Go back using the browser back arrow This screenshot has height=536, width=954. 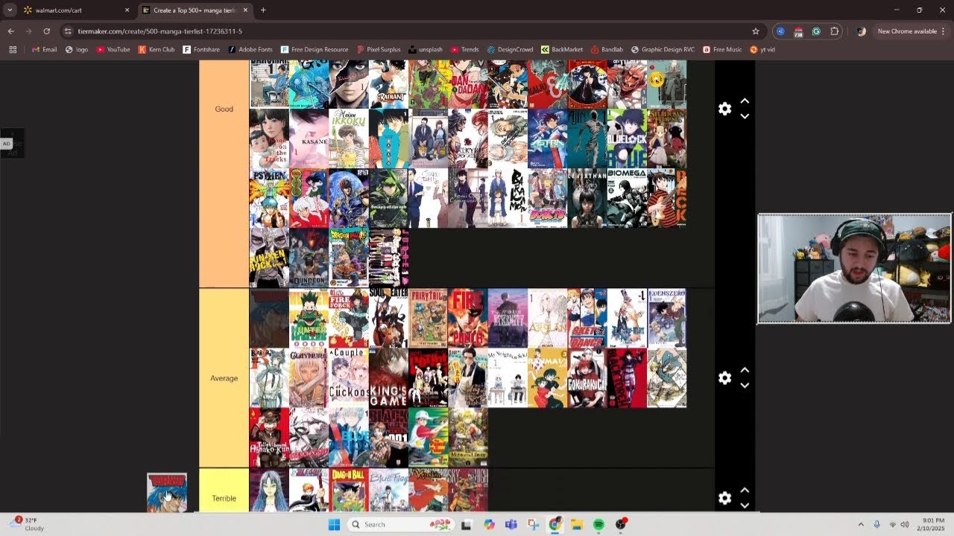(10, 31)
